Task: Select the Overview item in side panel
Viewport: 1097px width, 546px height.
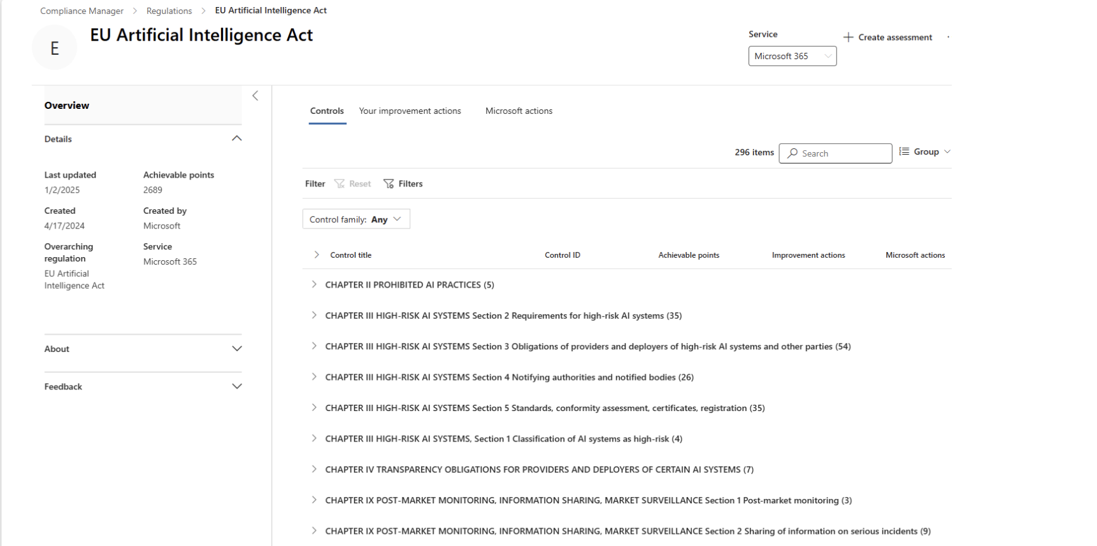Action: tap(143, 106)
